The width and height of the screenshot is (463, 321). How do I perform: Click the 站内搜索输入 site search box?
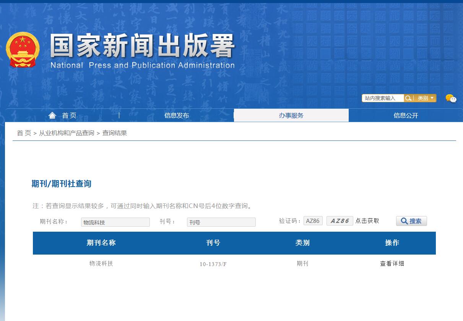(x=382, y=98)
